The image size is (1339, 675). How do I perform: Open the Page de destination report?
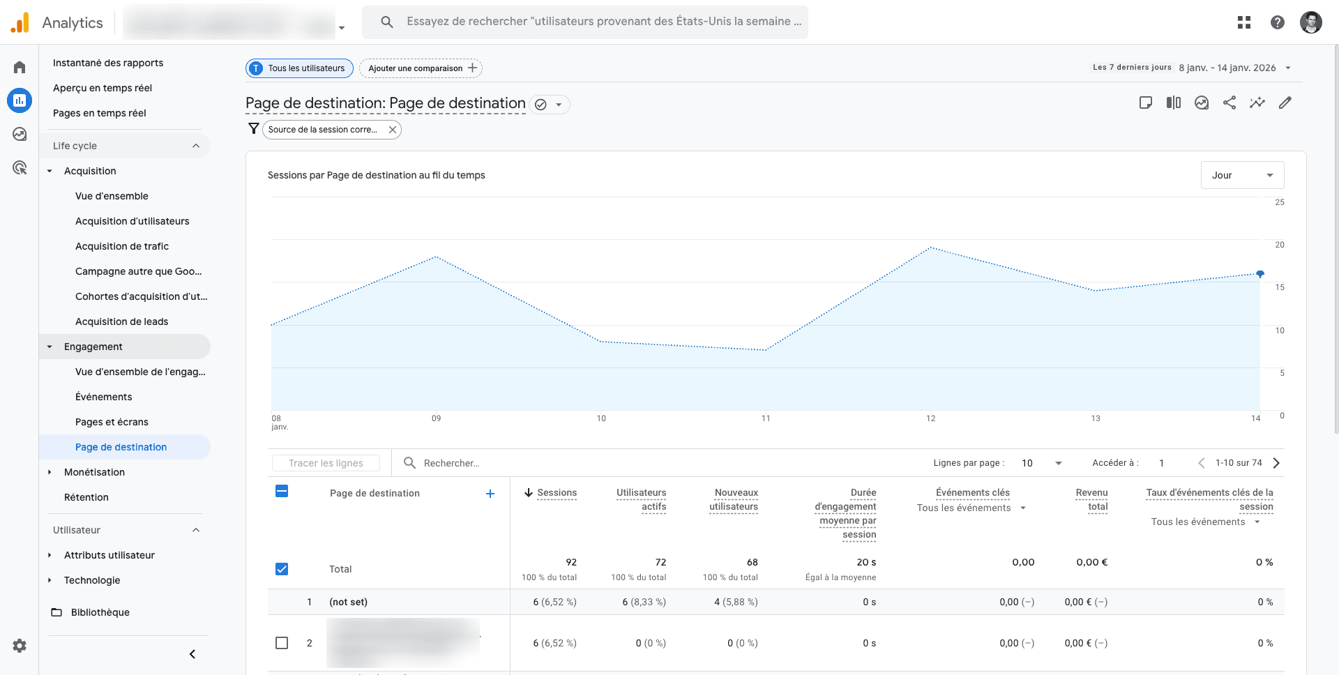coord(121,447)
